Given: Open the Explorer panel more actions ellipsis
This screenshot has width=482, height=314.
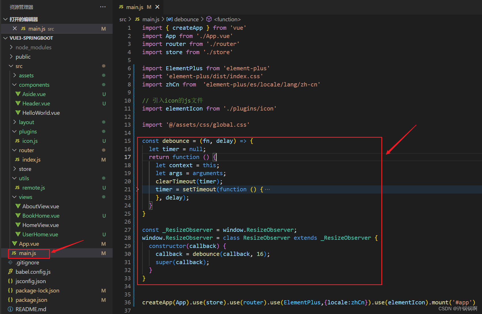Looking at the screenshot, I should (103, 7).
